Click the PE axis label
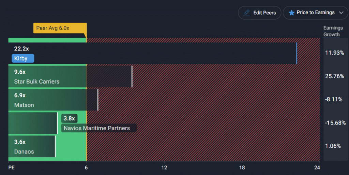349x175 pixels. click(11, 167)
